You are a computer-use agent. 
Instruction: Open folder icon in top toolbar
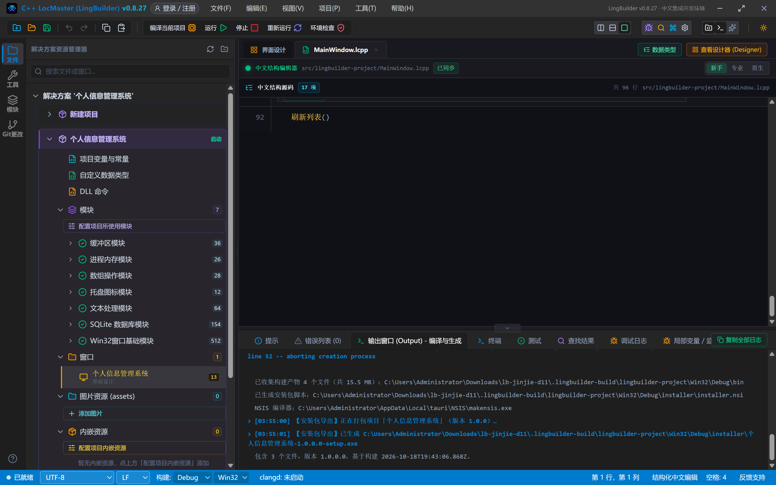click(32, 28)
